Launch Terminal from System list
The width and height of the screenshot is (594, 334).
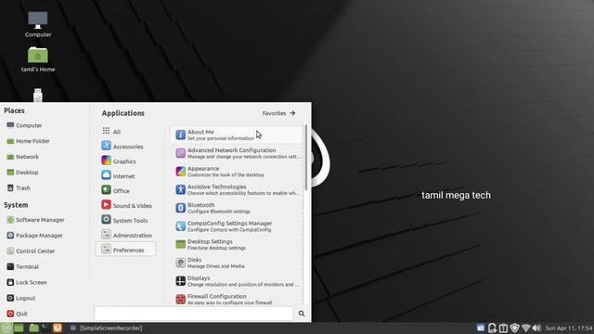22,266
